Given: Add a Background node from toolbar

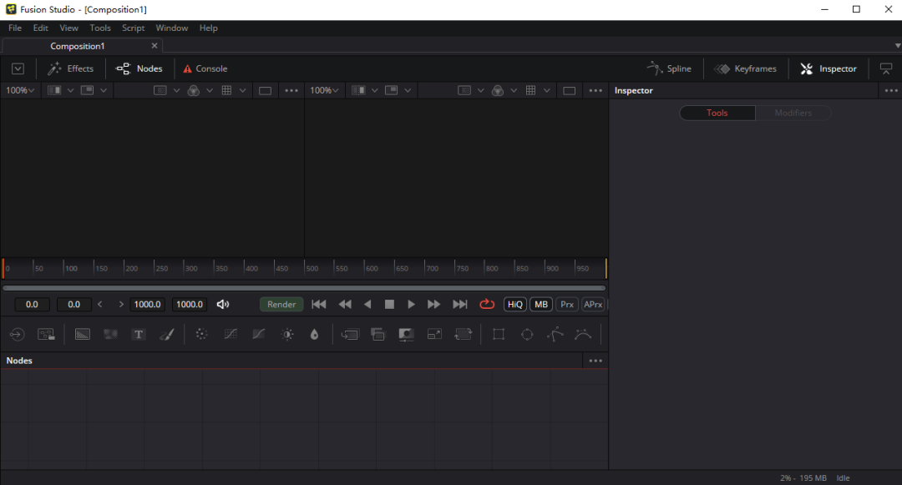Looking at the screenshot, I should tap(82, 335).
